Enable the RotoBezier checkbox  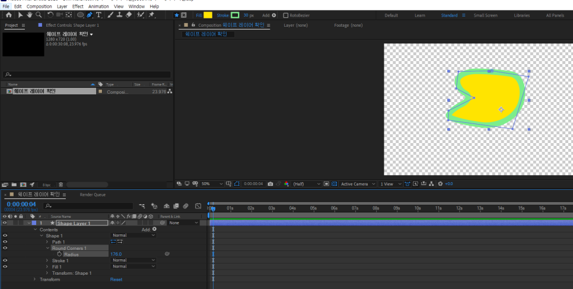click(286, 15)
